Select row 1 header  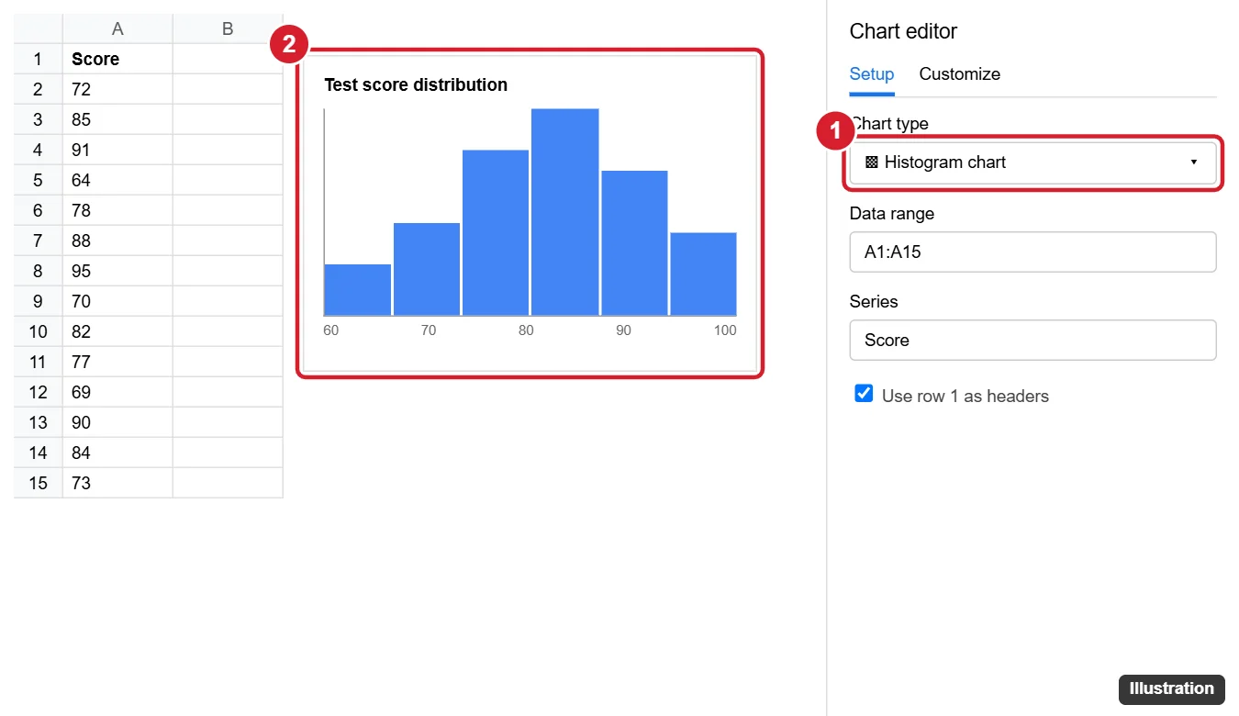[38, 59]
